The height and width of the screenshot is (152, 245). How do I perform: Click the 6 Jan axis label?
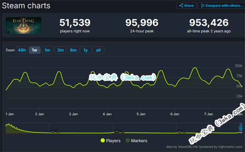coord(175,114)
